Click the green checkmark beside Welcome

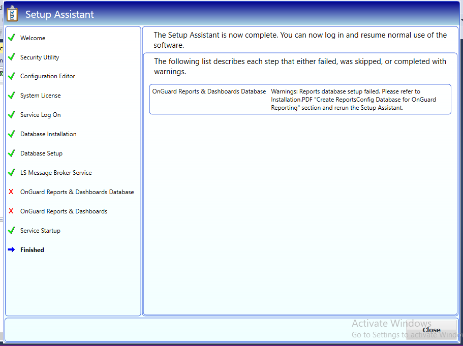(x=12, y=38)
